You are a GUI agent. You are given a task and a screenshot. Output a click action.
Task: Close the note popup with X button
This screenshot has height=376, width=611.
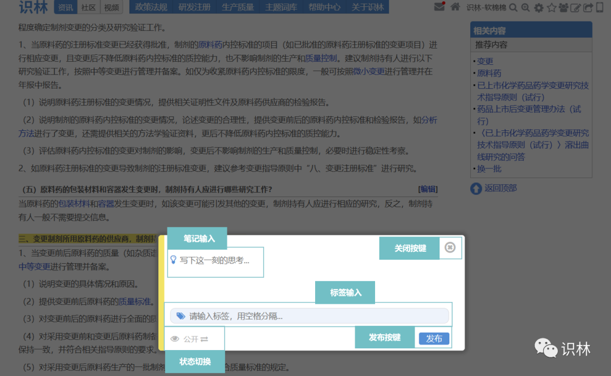tap(450, 247)
